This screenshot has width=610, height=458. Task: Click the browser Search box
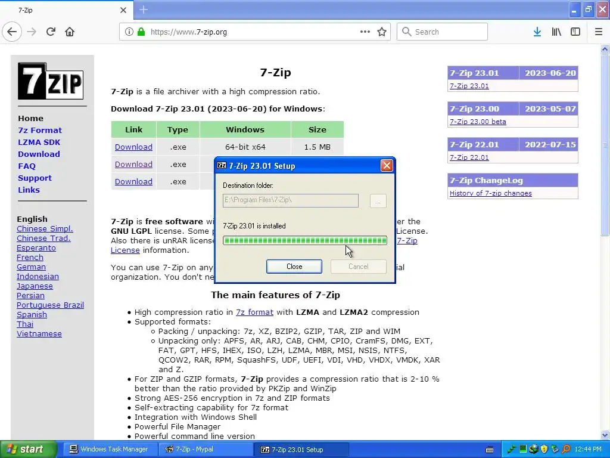(x=442, y=32)
